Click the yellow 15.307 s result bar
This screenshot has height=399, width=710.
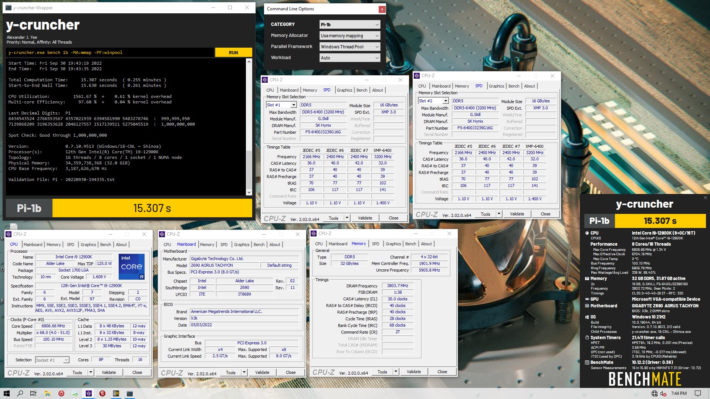(152, 208)
